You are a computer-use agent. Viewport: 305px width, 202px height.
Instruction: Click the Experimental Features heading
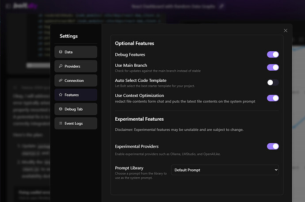pyautogui.click(x=139, y=119)
